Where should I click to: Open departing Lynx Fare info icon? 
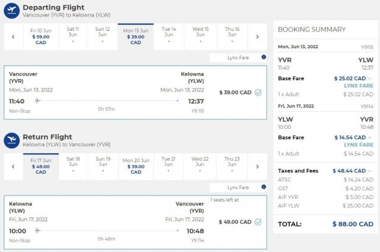point(264,57)
